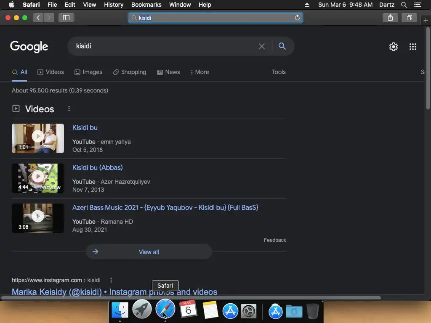Open Calendar from the Dock
The height and width of the screenshot is (323, 431).
pos(188,310)
